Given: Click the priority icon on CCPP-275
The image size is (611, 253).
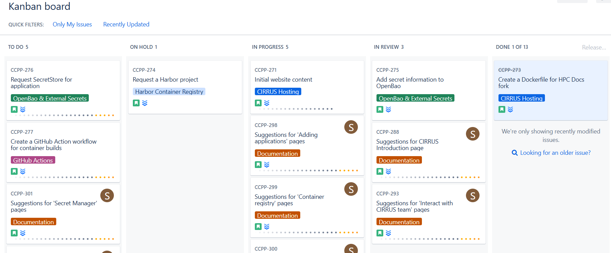Looking at the screenshot, I should click(388, 109).
